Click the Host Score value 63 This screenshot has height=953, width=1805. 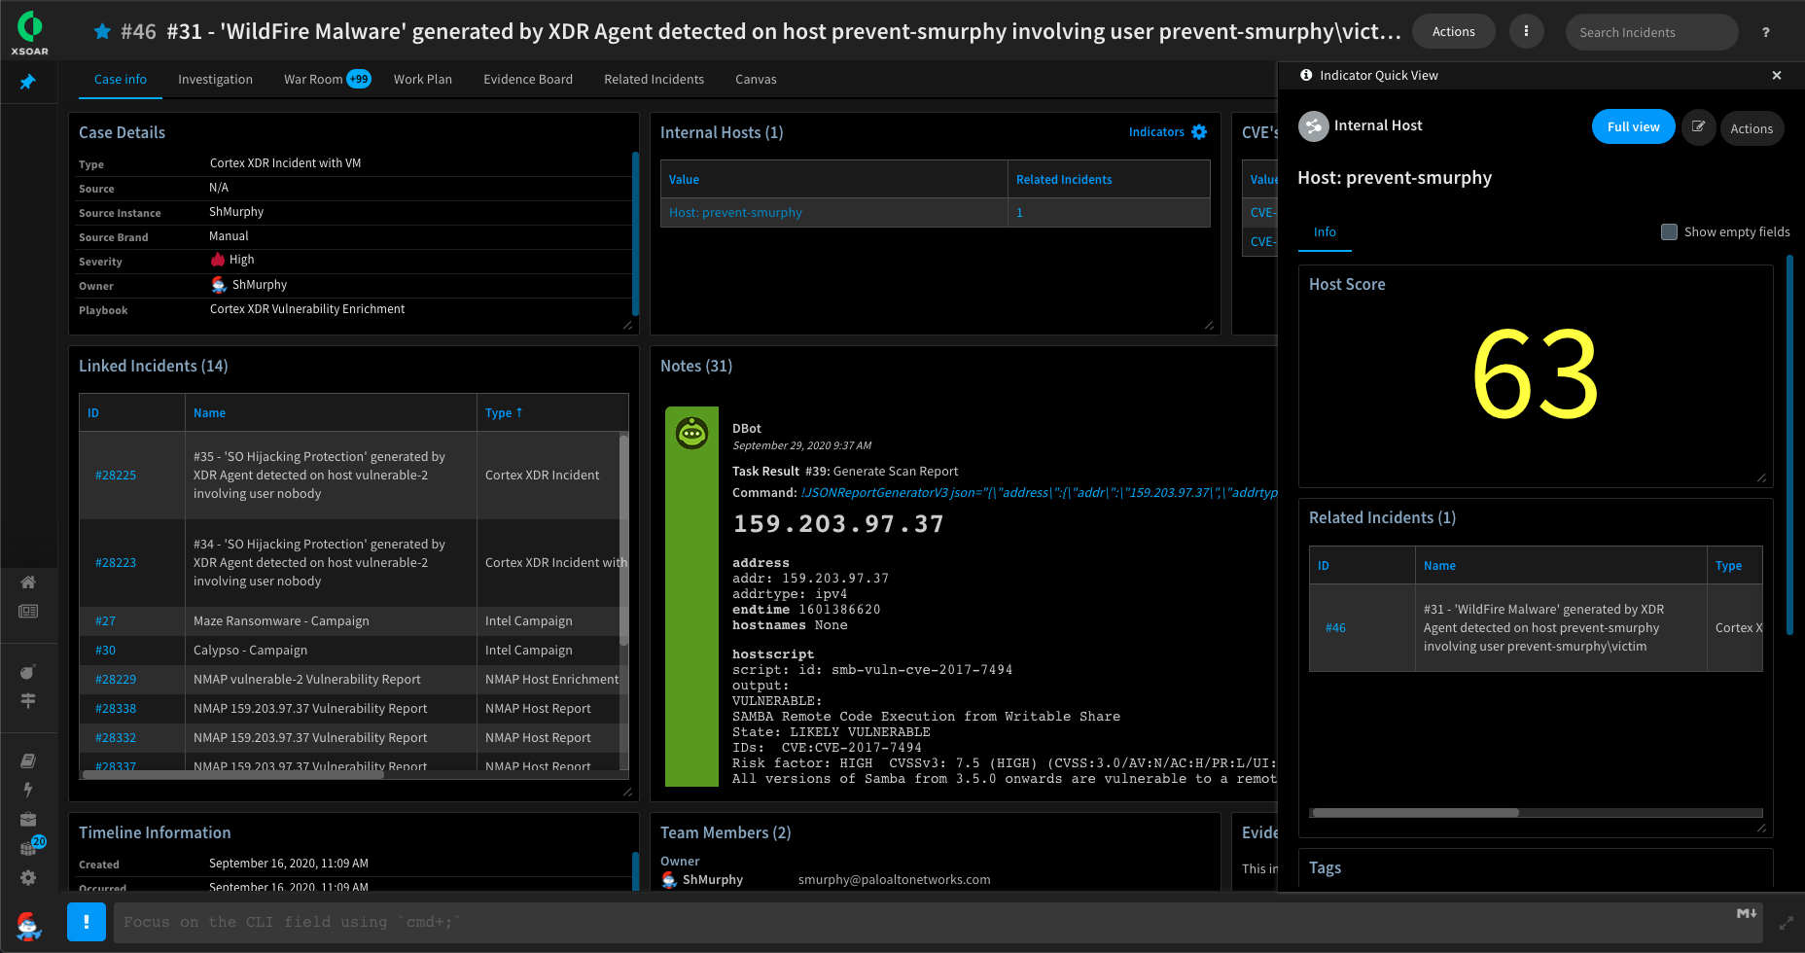(1536, 374)
